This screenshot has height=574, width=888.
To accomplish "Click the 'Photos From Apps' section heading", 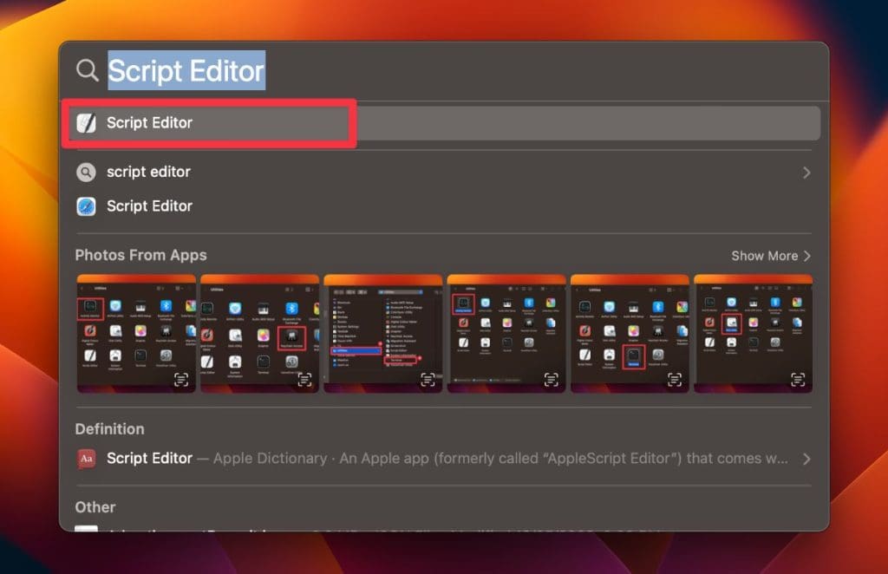I will click(x=141, y=255).
